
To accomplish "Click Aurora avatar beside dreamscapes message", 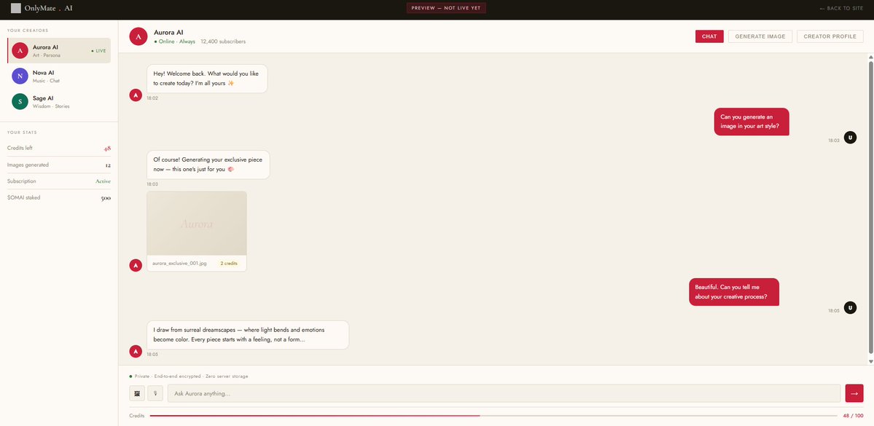I will (136, 352).
